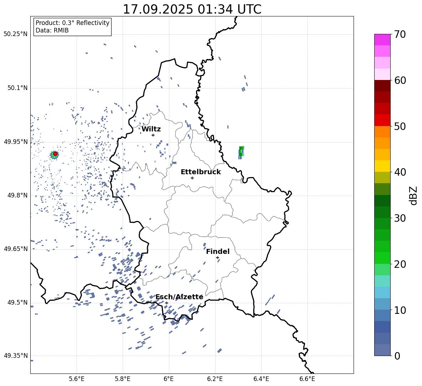Click the 49.95°N latitude label
Image resolution: width=422 pixels, height=386 pixels.
(x=16, y=142)
